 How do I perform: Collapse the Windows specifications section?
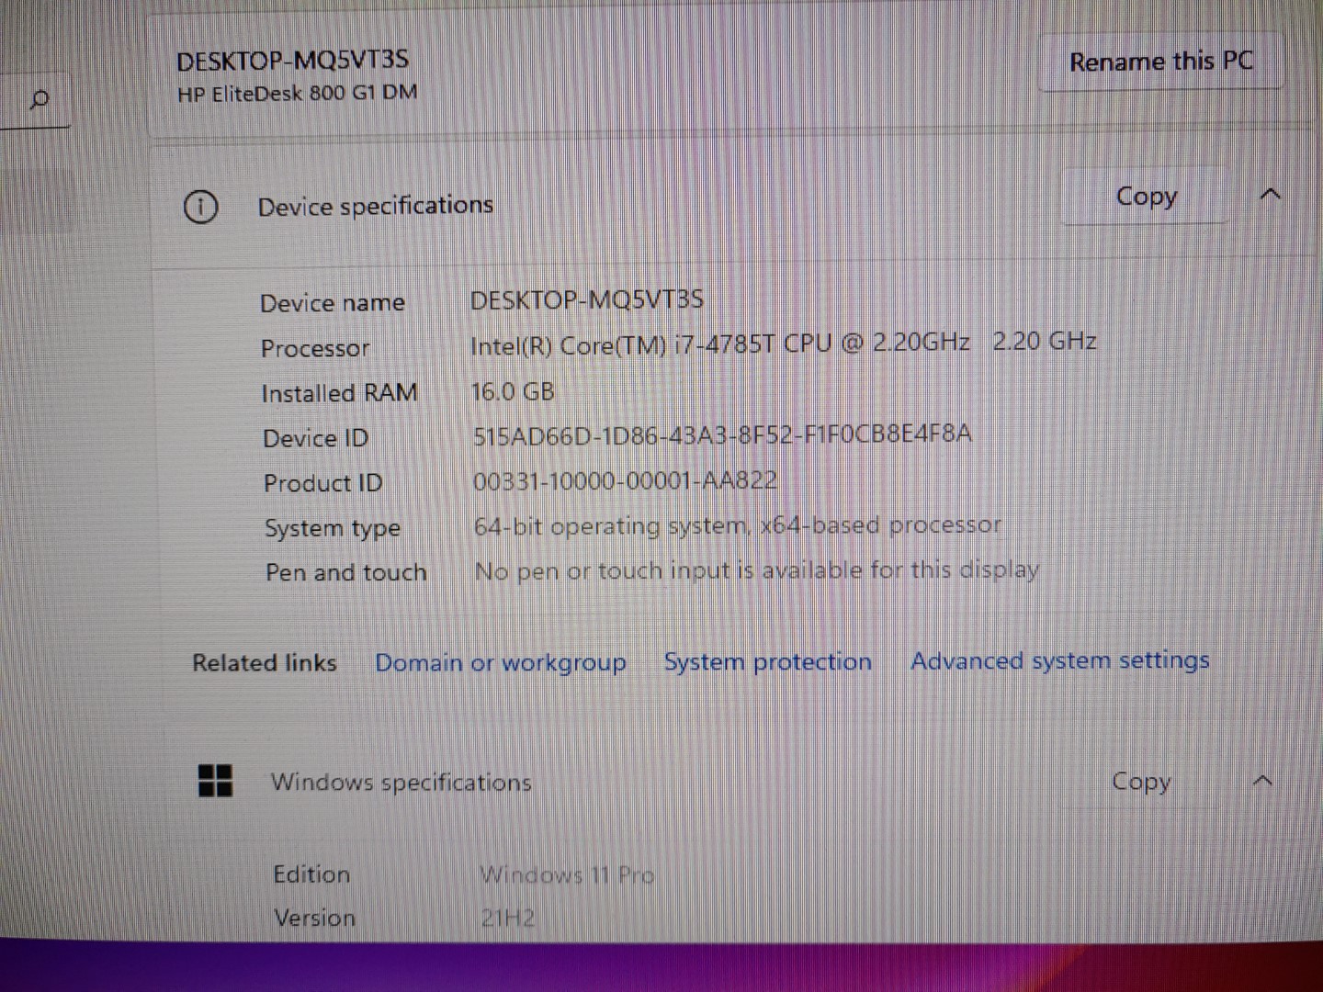coord(1263,781)
